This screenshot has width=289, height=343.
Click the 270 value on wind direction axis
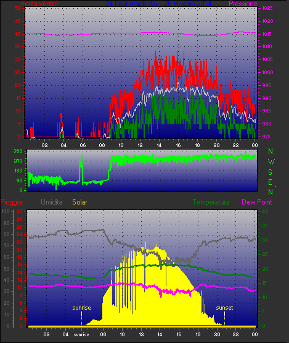tap(18, 161)
